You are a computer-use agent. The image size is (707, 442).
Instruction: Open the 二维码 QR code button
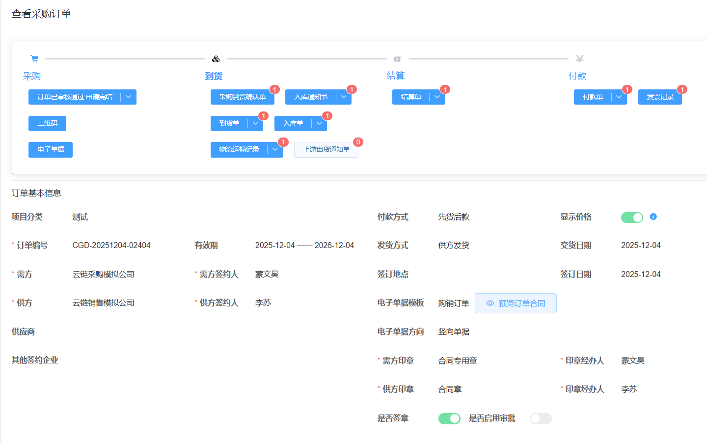(x=47, y=124)
